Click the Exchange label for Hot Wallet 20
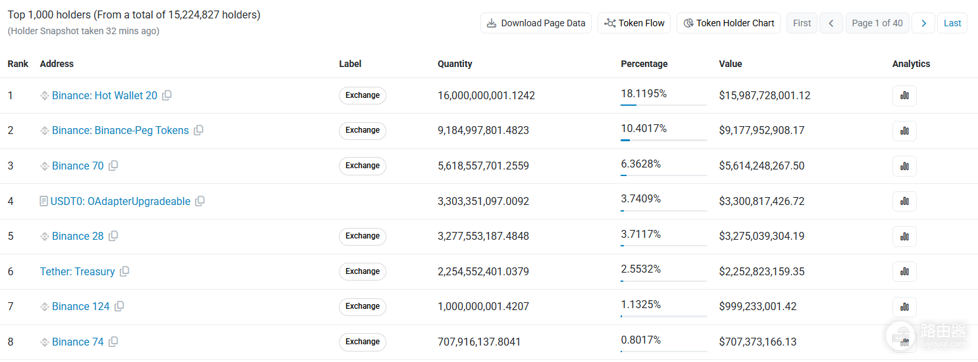The image size is (978, 362). click(x=363, y=95)
